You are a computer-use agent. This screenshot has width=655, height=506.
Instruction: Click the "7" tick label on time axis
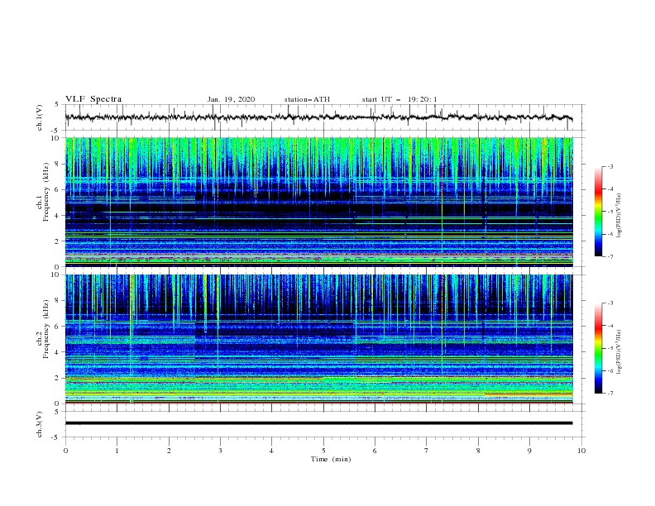click(427, 451)
